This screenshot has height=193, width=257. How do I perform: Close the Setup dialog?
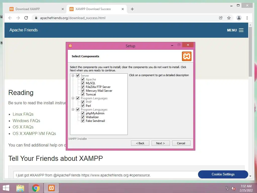pyautogui.click(x=188, y=45)
